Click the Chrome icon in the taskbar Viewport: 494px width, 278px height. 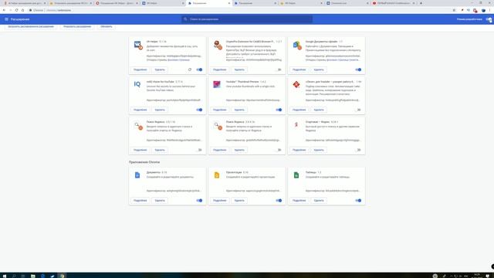coord(63,276)
